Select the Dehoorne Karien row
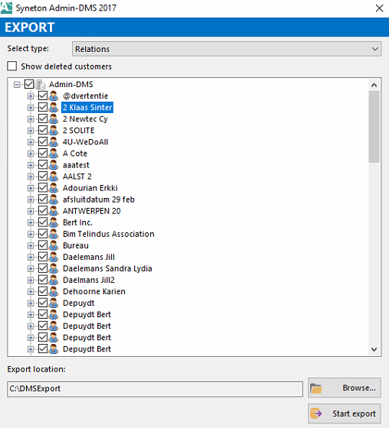 pos(94,291)
